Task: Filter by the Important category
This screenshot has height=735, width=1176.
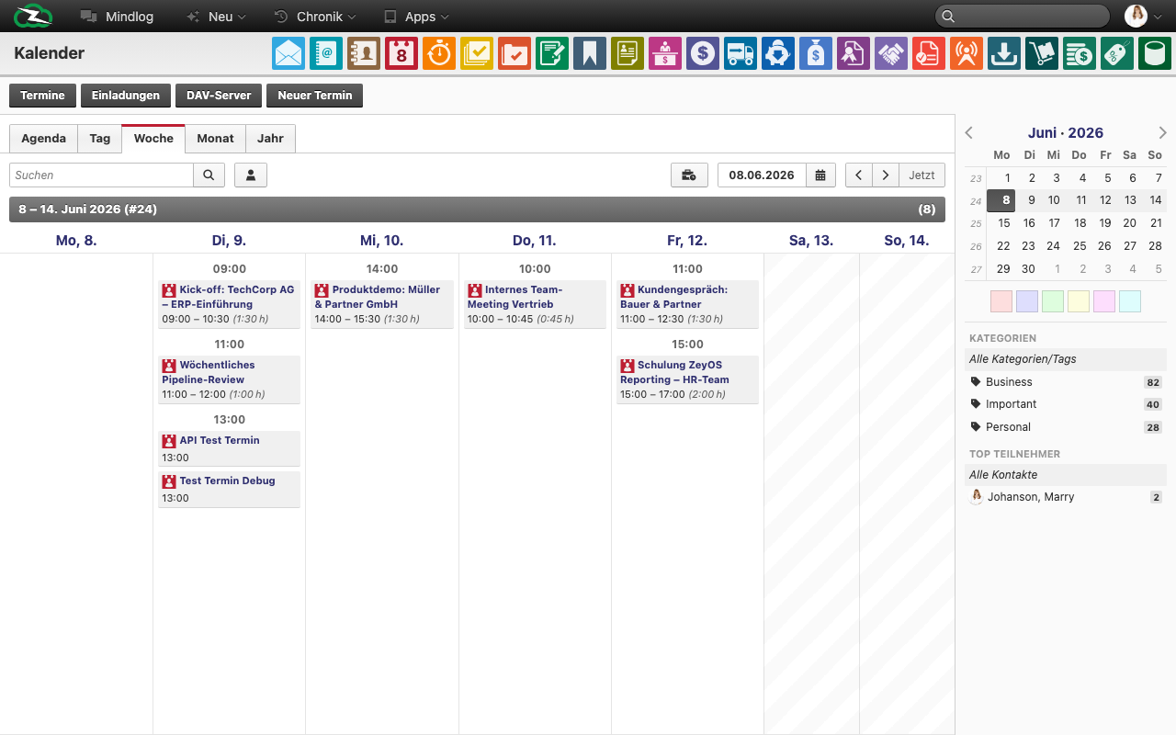Action: [1066, 404]
